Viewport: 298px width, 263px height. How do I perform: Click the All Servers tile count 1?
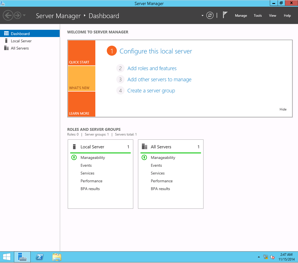coord(198,147)
